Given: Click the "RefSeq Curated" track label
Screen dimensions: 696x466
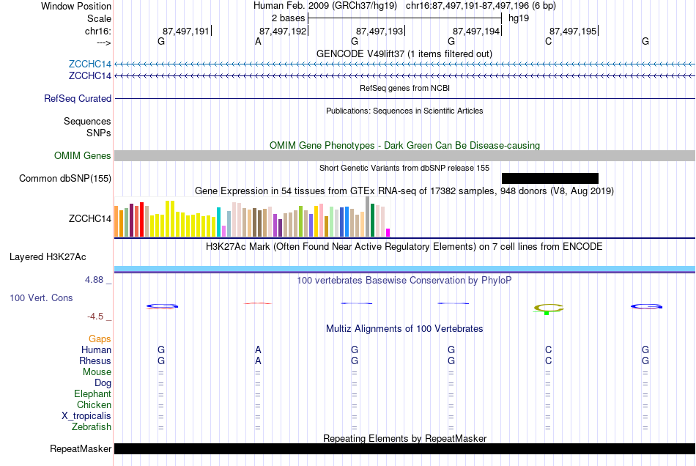Looking at the screenshot, I should click(x=77, y=98).
